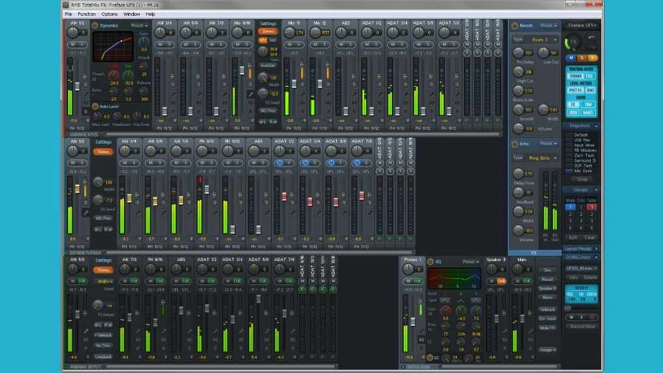Toggle Submix routing mode
663x373 pixels.
pos(575,76)
